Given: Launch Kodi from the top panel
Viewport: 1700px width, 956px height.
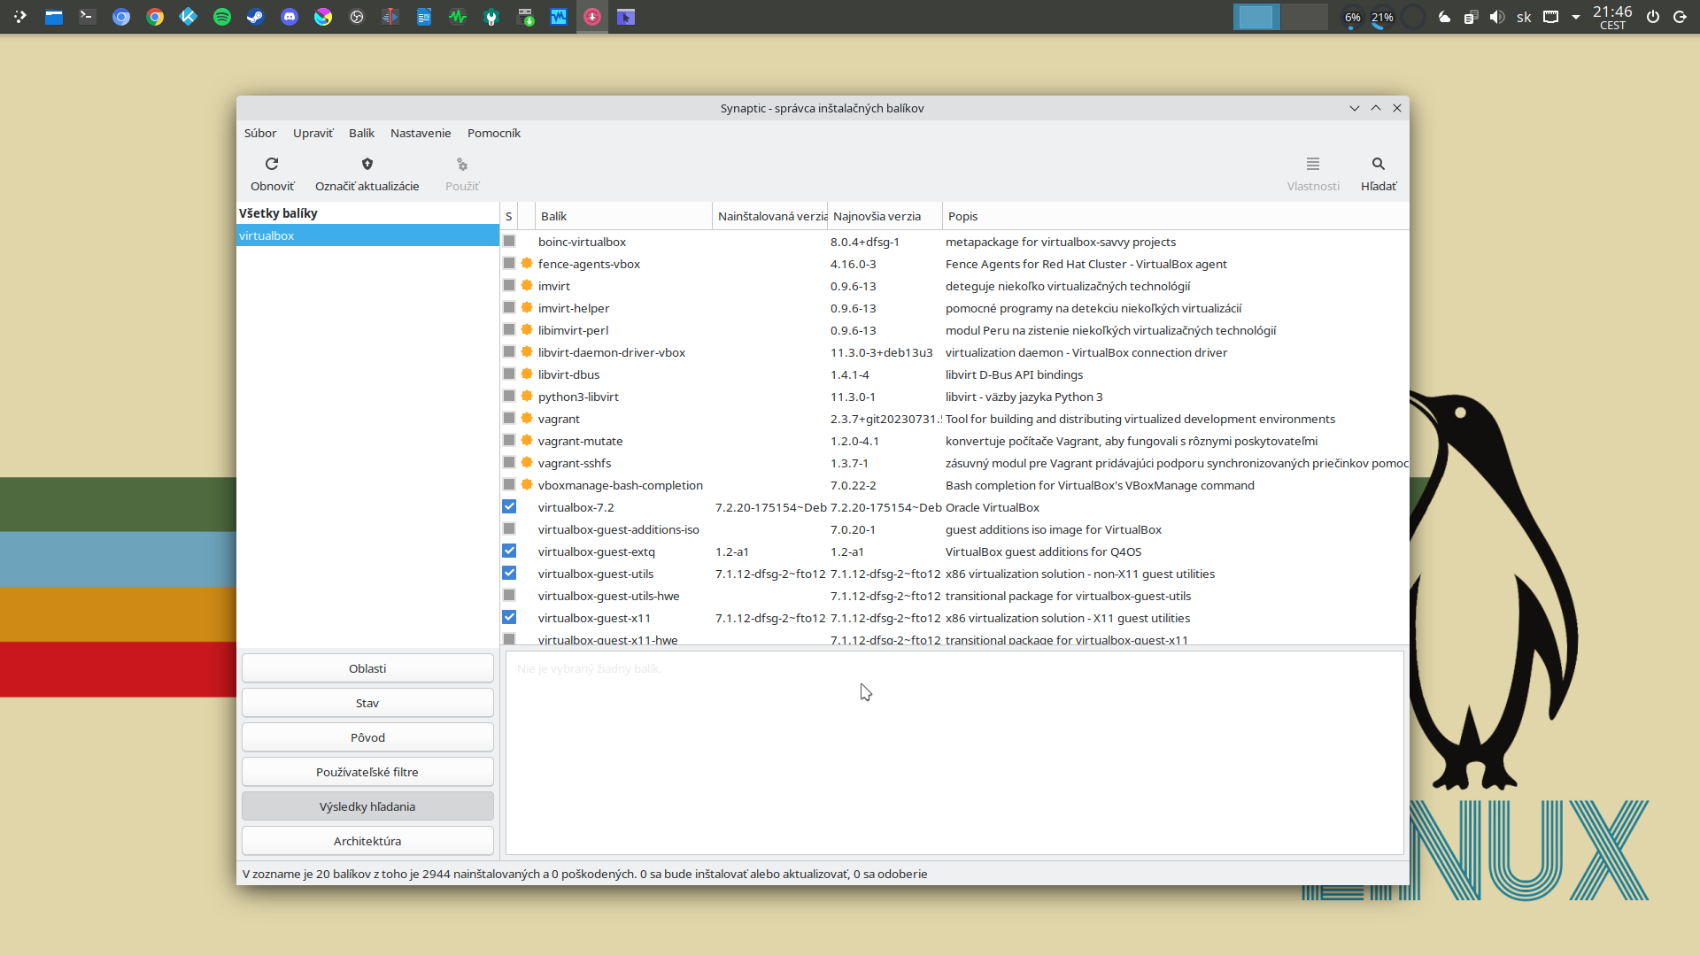Looking at the screenshot, I should [x=189, y=17].
